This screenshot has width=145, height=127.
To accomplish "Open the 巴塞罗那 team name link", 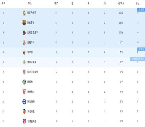I will (x=31, y=23).
